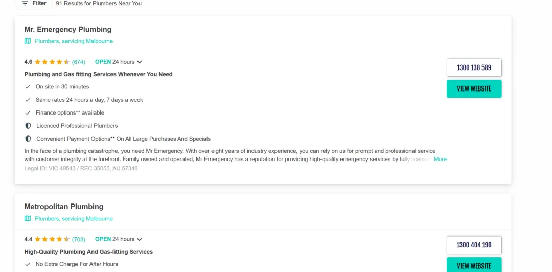Click checkmark beside On site in 30 minutes
552x272 pixels.
[28, 87]
